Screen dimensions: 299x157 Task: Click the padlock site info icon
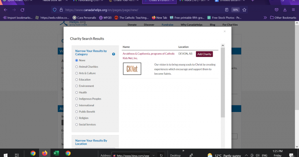coord(61,10)
